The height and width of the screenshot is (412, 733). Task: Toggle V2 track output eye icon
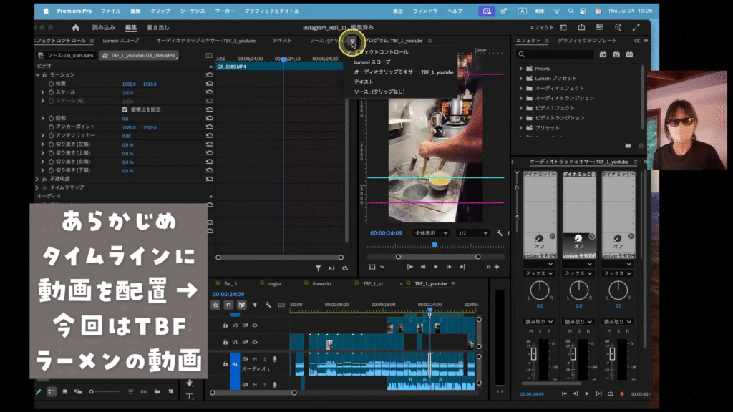255,325
